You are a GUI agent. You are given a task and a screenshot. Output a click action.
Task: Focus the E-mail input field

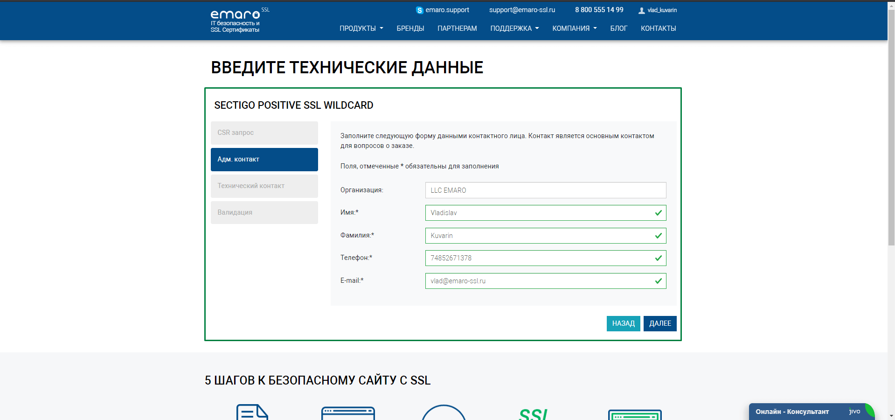[x=546, y=281]
